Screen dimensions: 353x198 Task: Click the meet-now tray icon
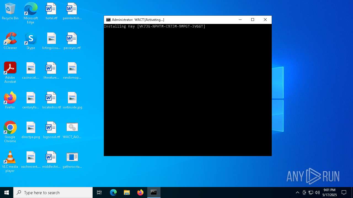[x=304, y=193]
